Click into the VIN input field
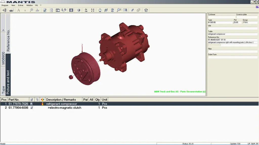The height and width of the screenshot is (145, 259). point(232,28)
